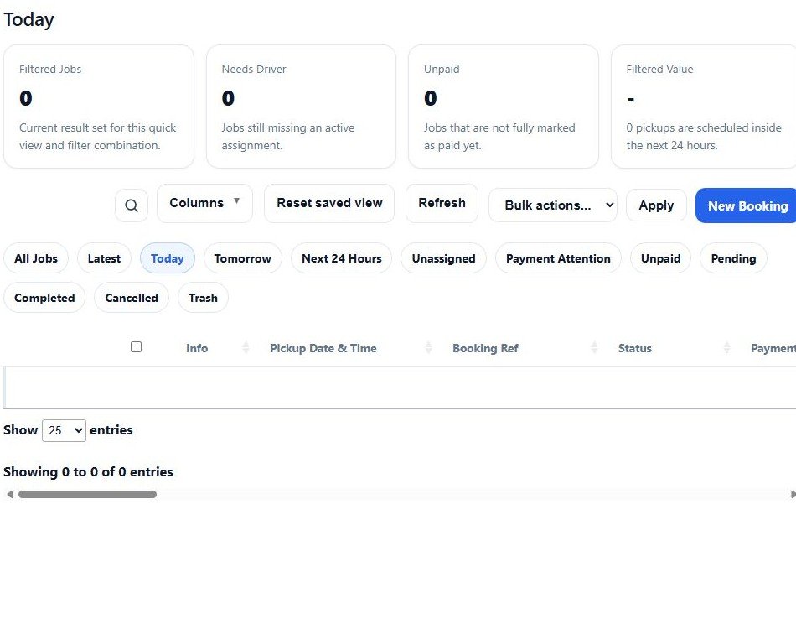Click the Payment column header

pos(773,348)
